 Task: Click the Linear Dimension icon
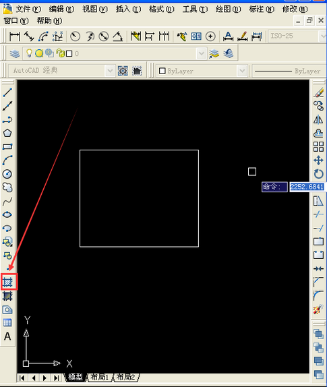(15, 36)
